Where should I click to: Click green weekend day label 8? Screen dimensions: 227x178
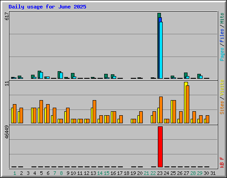61,173
